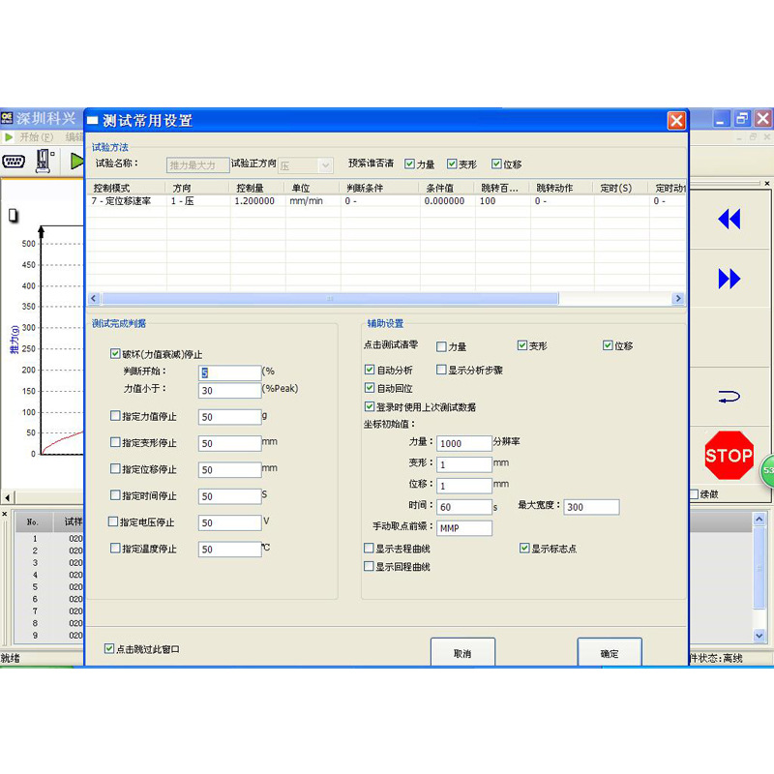774x774 pixels.
Task: Toggle 预紧谁否清 力量 checkbox
Action: tap(409, 164)
